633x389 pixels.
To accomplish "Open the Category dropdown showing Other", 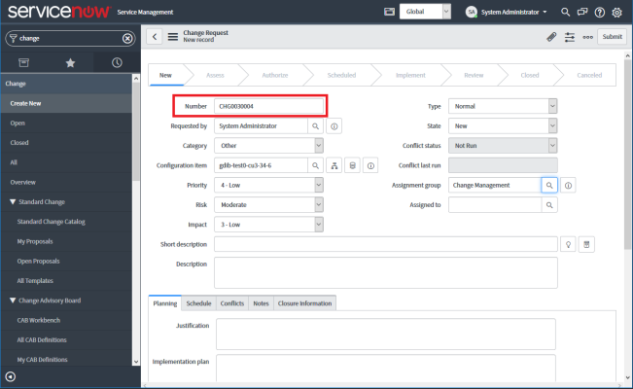I will tap(268, 146).
